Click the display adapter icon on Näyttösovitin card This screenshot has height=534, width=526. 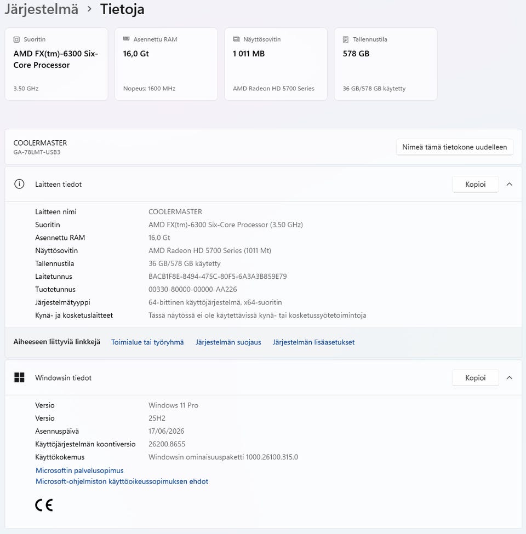click(236, 39)
